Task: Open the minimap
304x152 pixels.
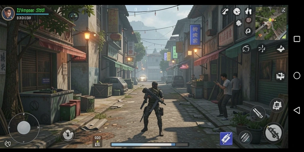Action: click(271, 23)
